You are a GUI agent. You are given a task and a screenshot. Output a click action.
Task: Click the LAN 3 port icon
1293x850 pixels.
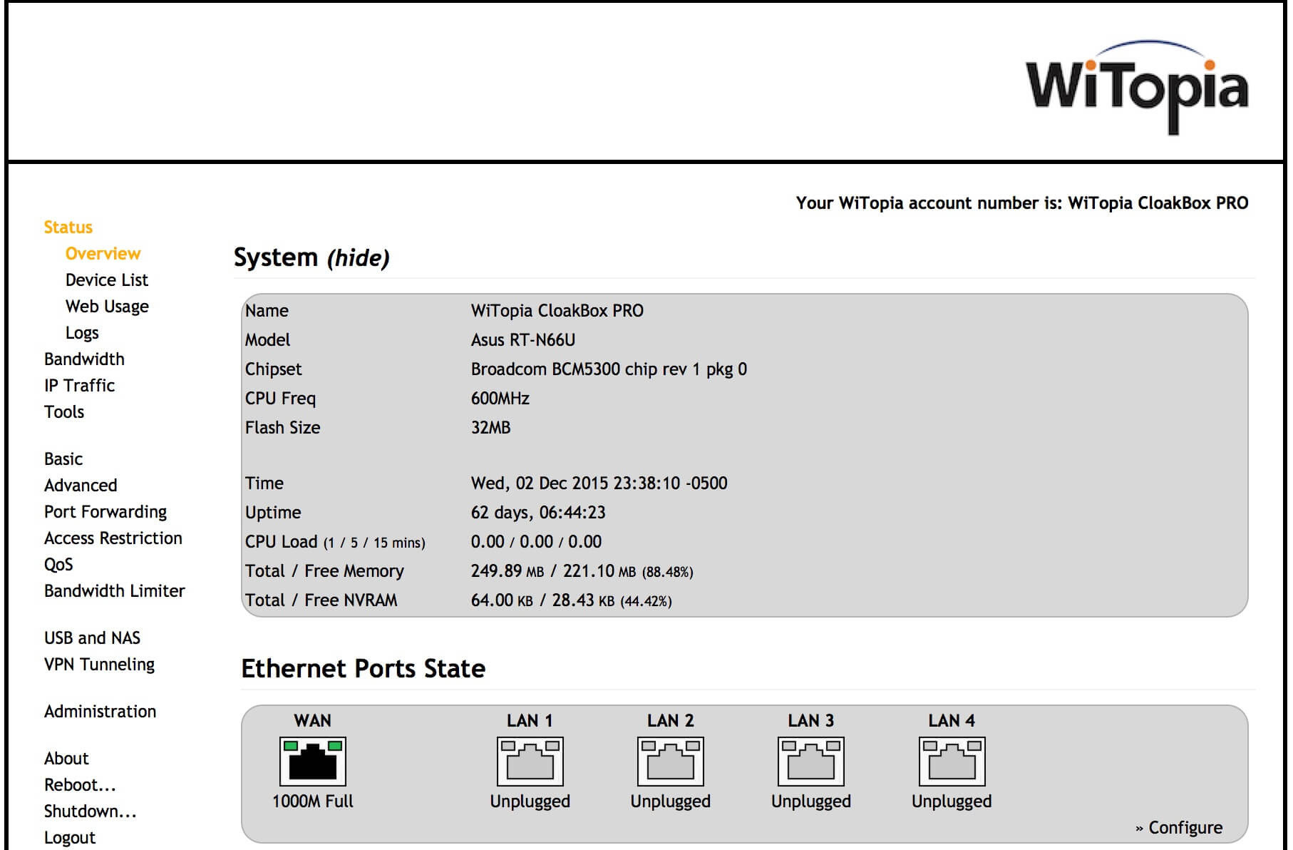[810, 761]
